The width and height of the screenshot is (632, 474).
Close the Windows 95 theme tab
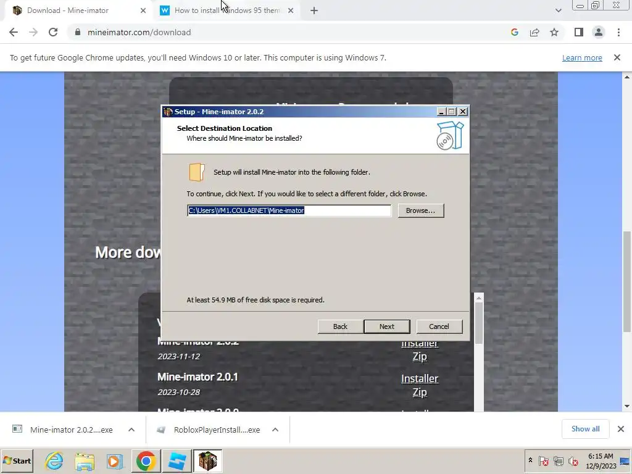(291, 10)
